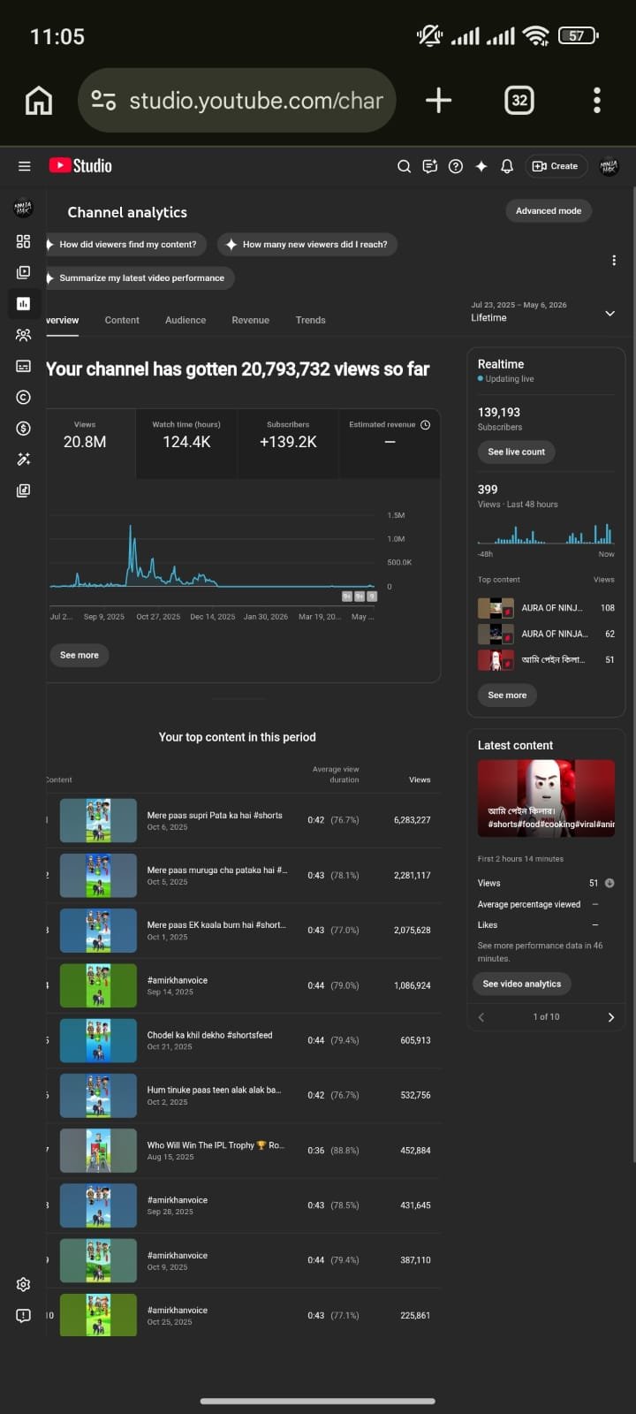Open the browser three-dot menu
Viewport: 636px width, 1414px height.
point(597,101)
